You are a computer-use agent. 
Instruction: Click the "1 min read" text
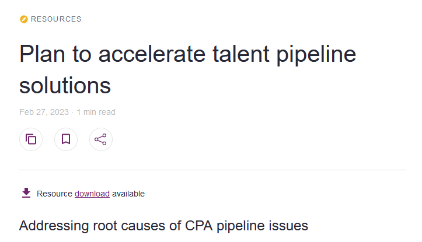[x=96, y=112]
